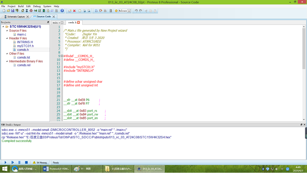
Task: Open the PCB Layout module icon
Action: 31,11
